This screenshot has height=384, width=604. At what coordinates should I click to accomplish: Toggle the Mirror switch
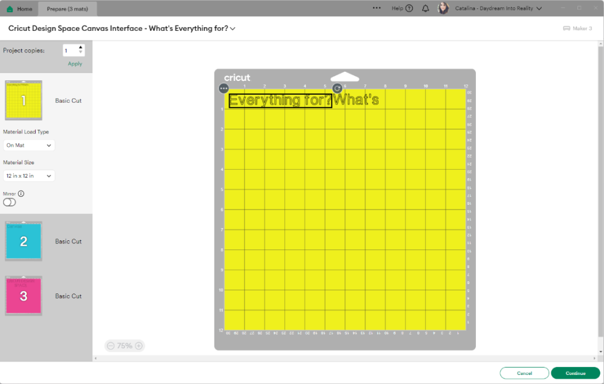click(x=9, y=202)
